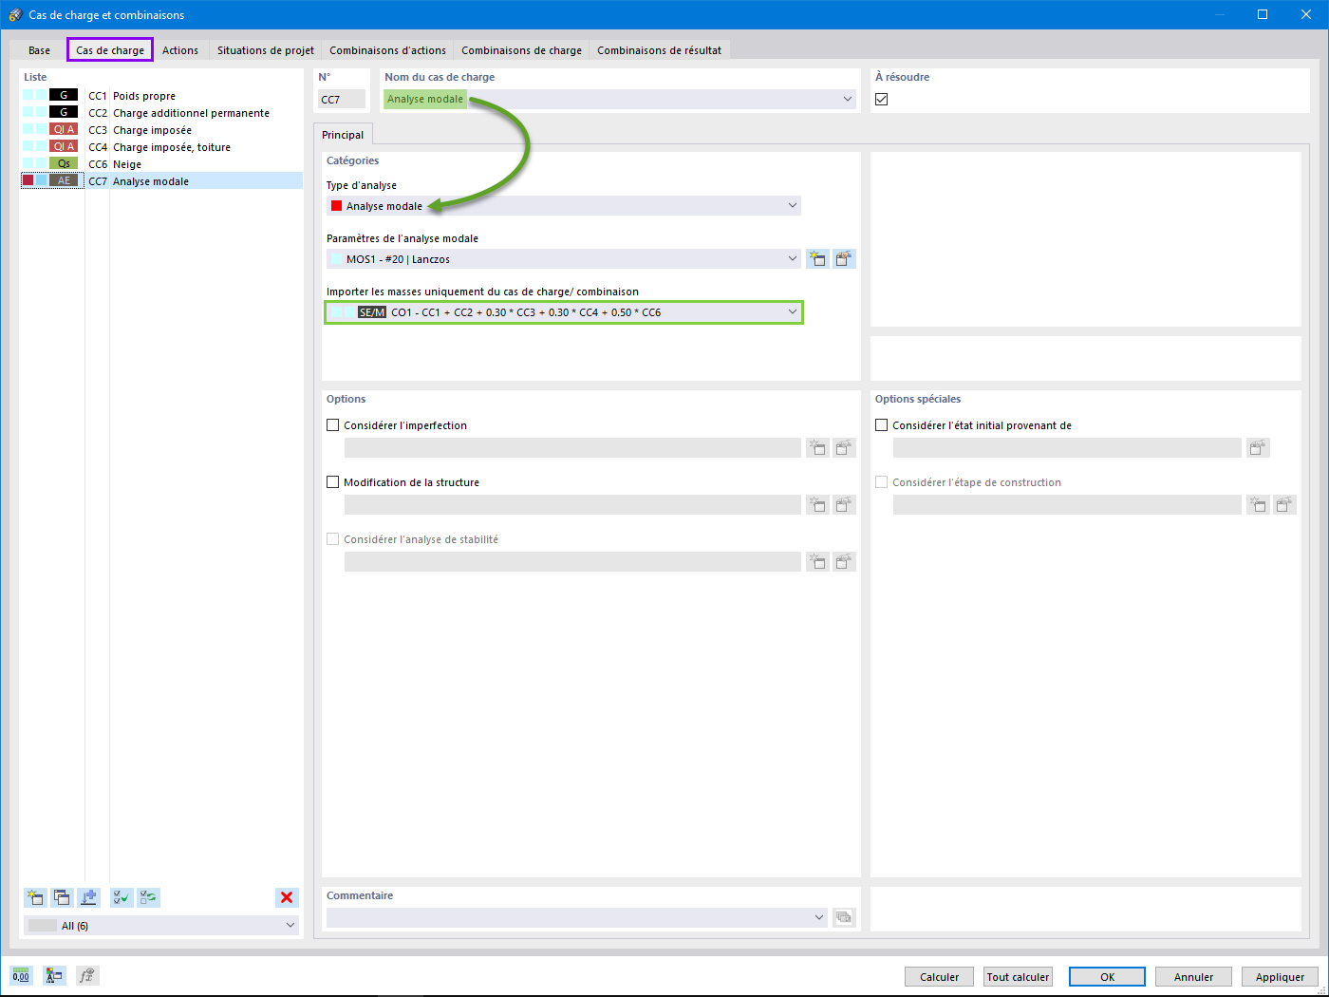Click the invert selection icon with green arrows

point(148,897)
